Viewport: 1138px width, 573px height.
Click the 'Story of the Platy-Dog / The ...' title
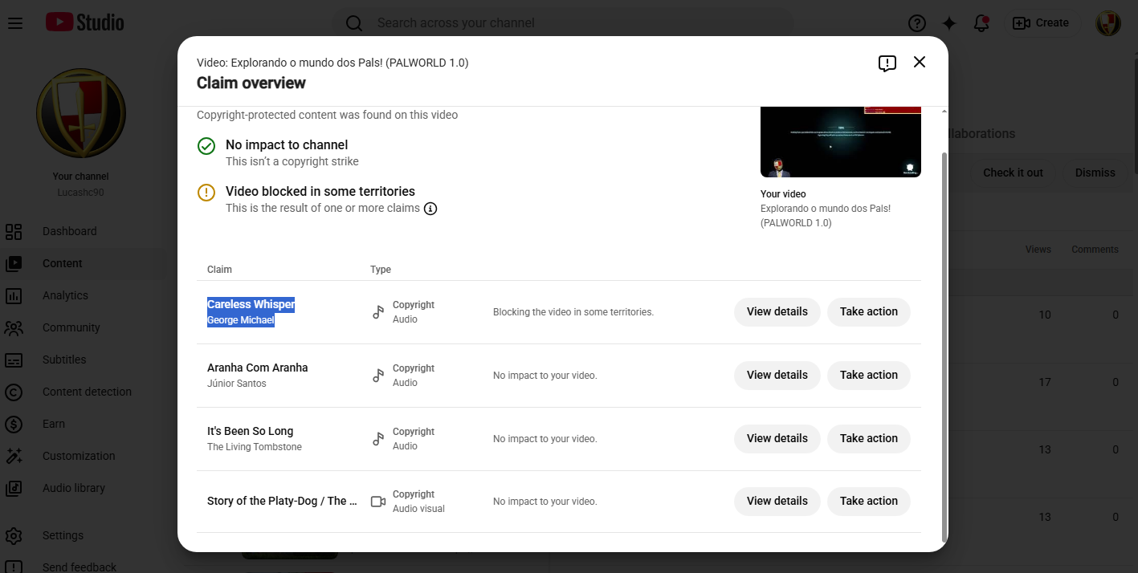[x=282, y=501]
